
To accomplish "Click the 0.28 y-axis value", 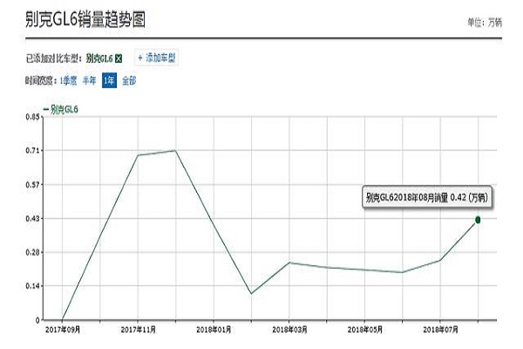I will (x=32, y=252).
